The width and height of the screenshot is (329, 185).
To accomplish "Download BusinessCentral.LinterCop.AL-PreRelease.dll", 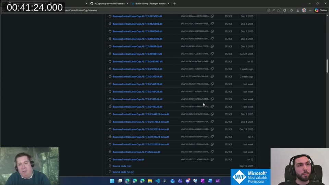I will 136,152.
